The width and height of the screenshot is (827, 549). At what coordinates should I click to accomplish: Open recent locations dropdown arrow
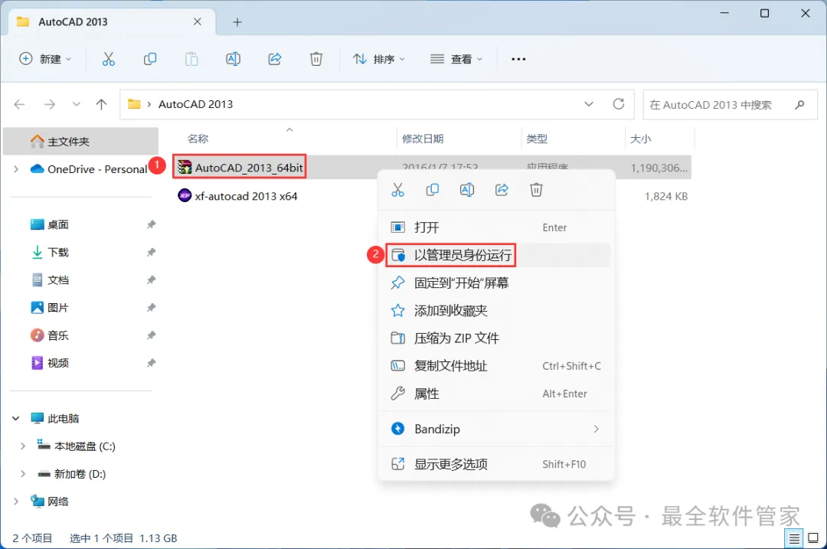coord(77,104)
